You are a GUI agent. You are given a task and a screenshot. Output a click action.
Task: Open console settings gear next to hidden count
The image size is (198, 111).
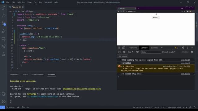(x=192, y=52)
